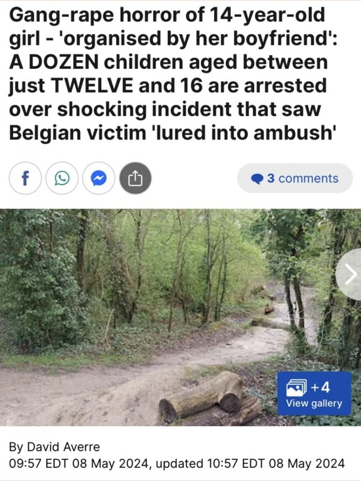Viewport: 361px width, 481px height.
Task: Open the 3 comments section
Action: pos(295,178)
